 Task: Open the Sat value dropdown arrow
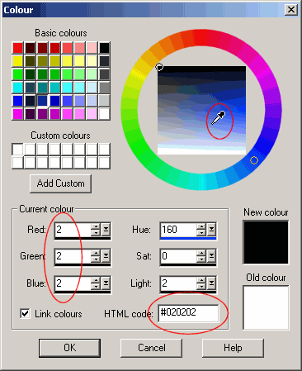[211, 256]
